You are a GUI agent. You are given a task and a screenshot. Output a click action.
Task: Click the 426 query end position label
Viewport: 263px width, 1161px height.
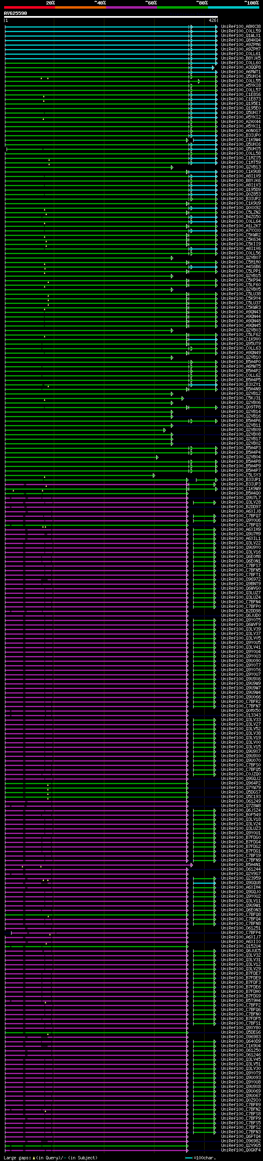[x=212, y=21]
